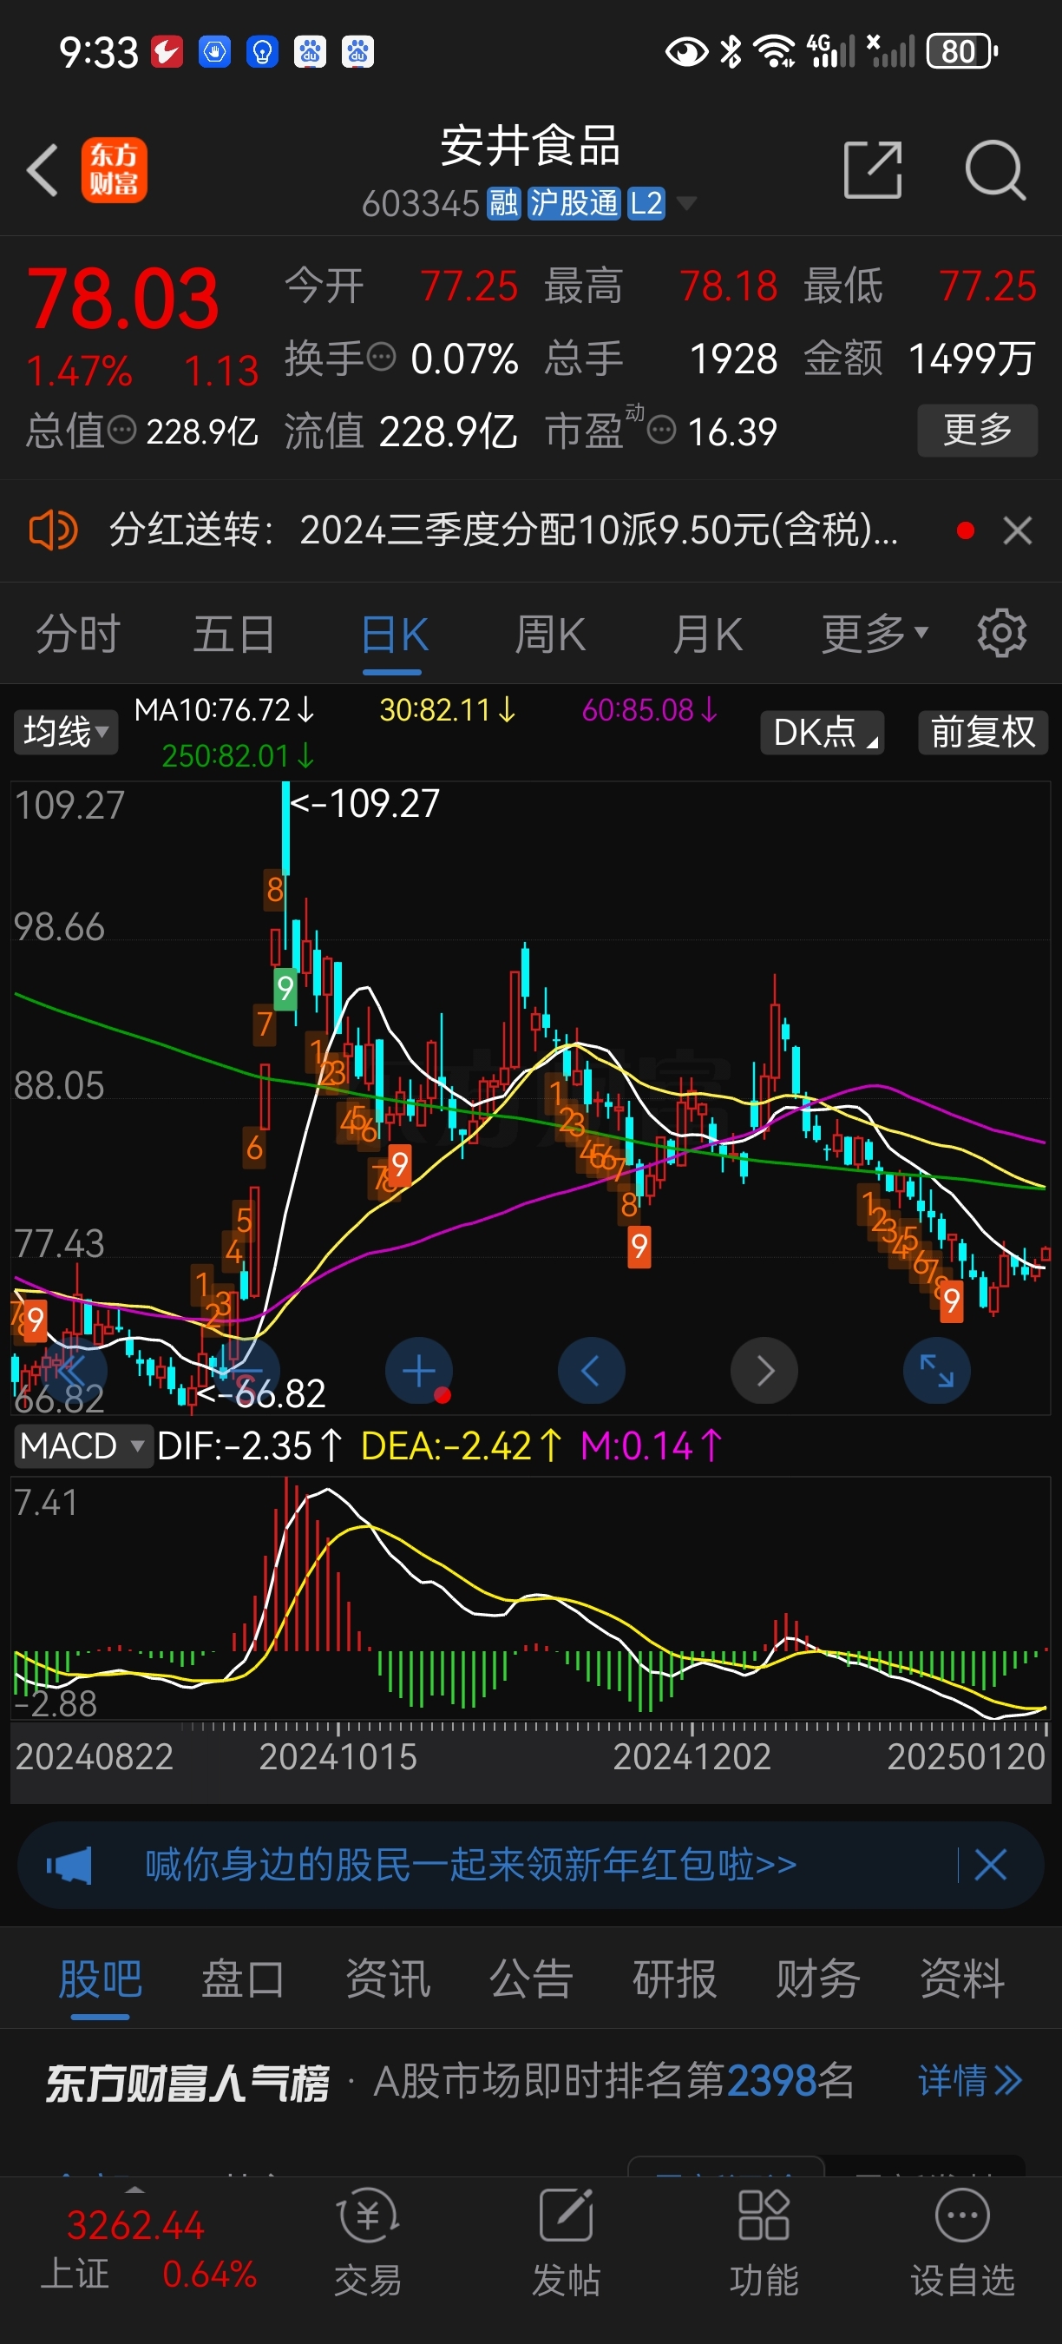
Task: Tap the 78.03 current price
Action: pyautogui.click(x=122, y=299)
